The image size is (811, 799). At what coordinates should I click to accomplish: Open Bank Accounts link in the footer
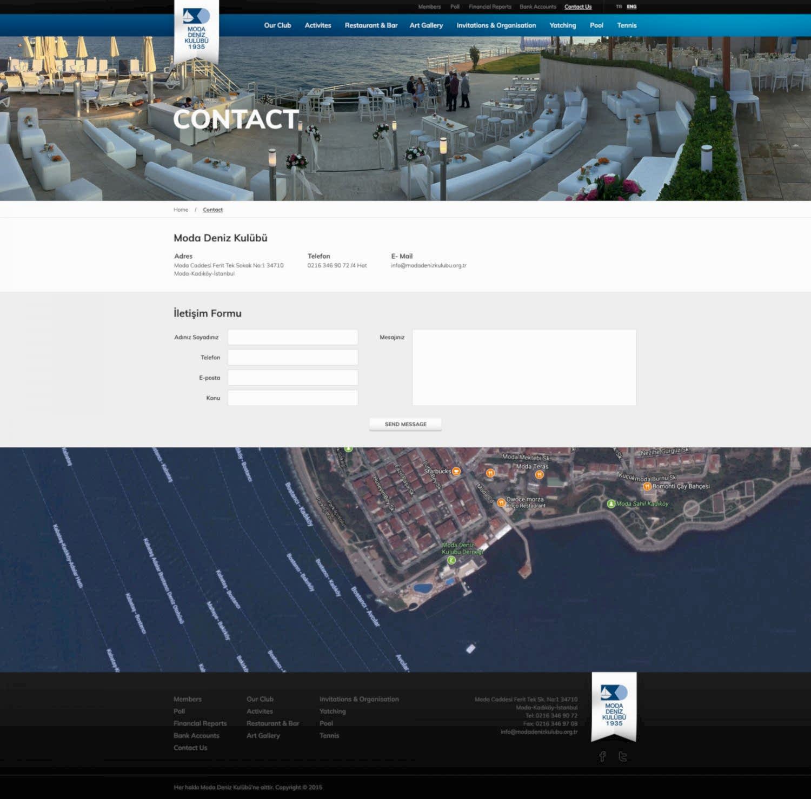point(196,735)
